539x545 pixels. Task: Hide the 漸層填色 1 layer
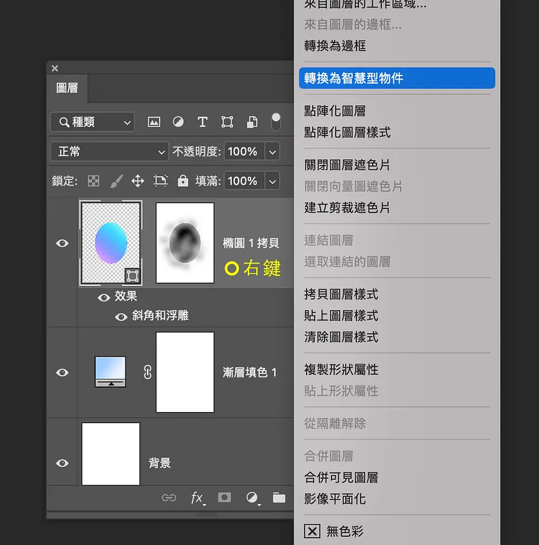(x=63, y=372)
